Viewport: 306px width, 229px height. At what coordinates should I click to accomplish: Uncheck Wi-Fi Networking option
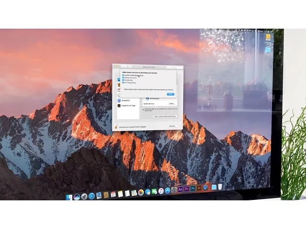tap(123, 83)
